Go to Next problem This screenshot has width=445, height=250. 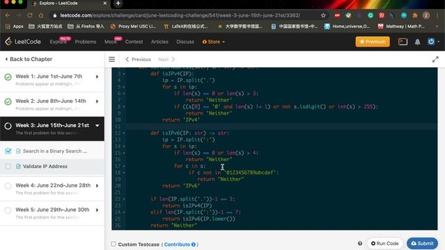[x=166, y=59]
